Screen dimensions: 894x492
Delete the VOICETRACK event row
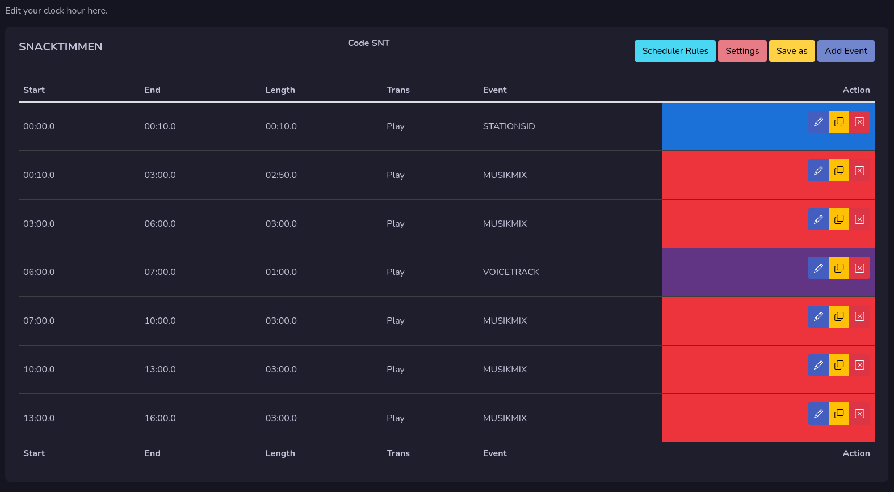tap(859, 268)
